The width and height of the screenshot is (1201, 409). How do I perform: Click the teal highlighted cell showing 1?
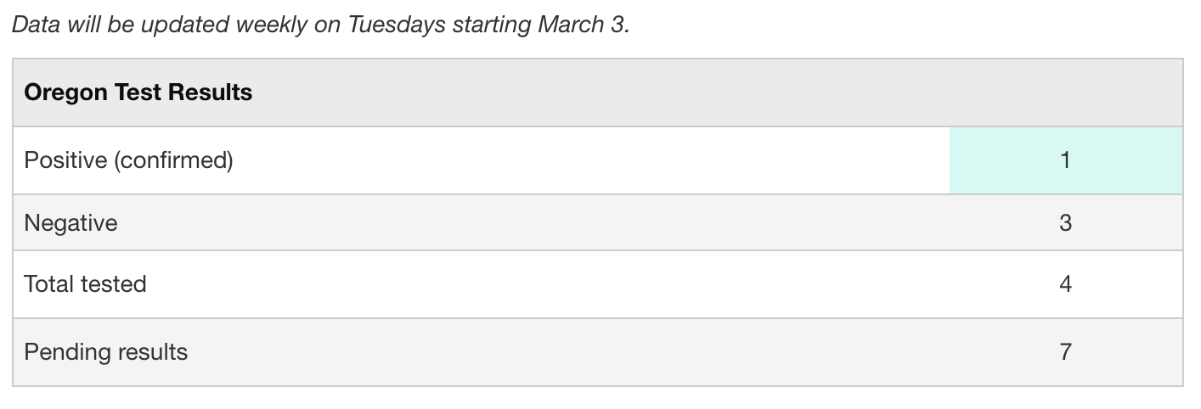pos(1065,160)
